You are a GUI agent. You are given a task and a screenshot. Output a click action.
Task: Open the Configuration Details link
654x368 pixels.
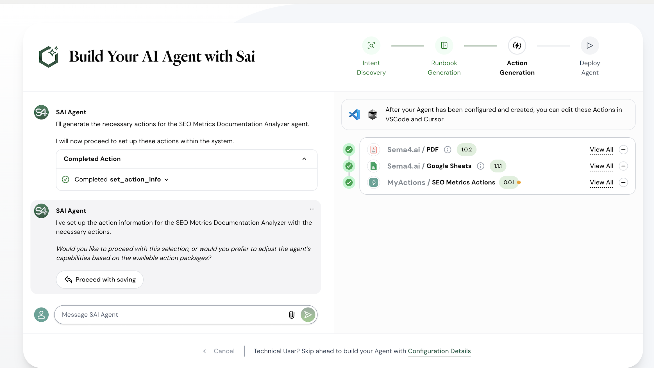click(439, 351)
